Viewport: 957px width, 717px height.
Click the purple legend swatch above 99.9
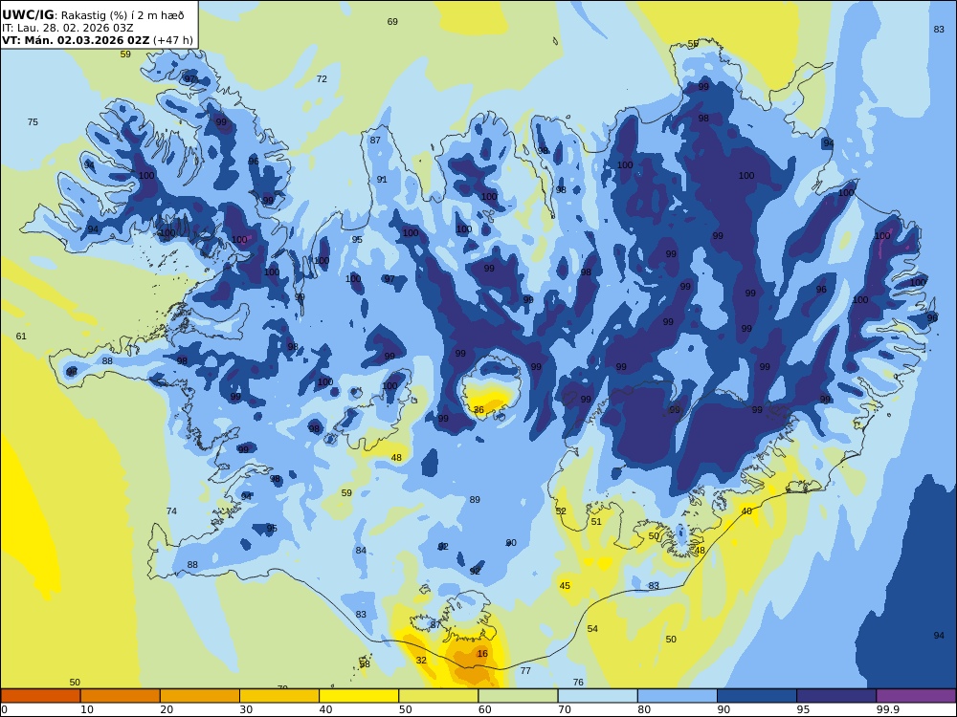[x=916, y=696]
